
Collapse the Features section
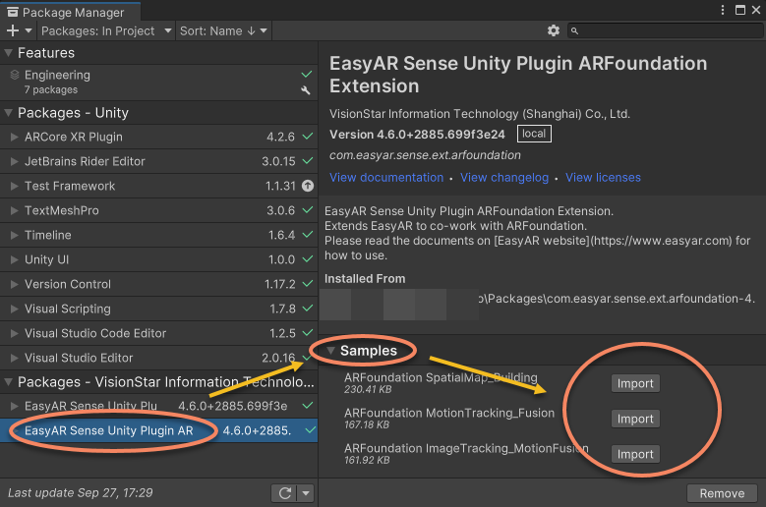(8, 53)
